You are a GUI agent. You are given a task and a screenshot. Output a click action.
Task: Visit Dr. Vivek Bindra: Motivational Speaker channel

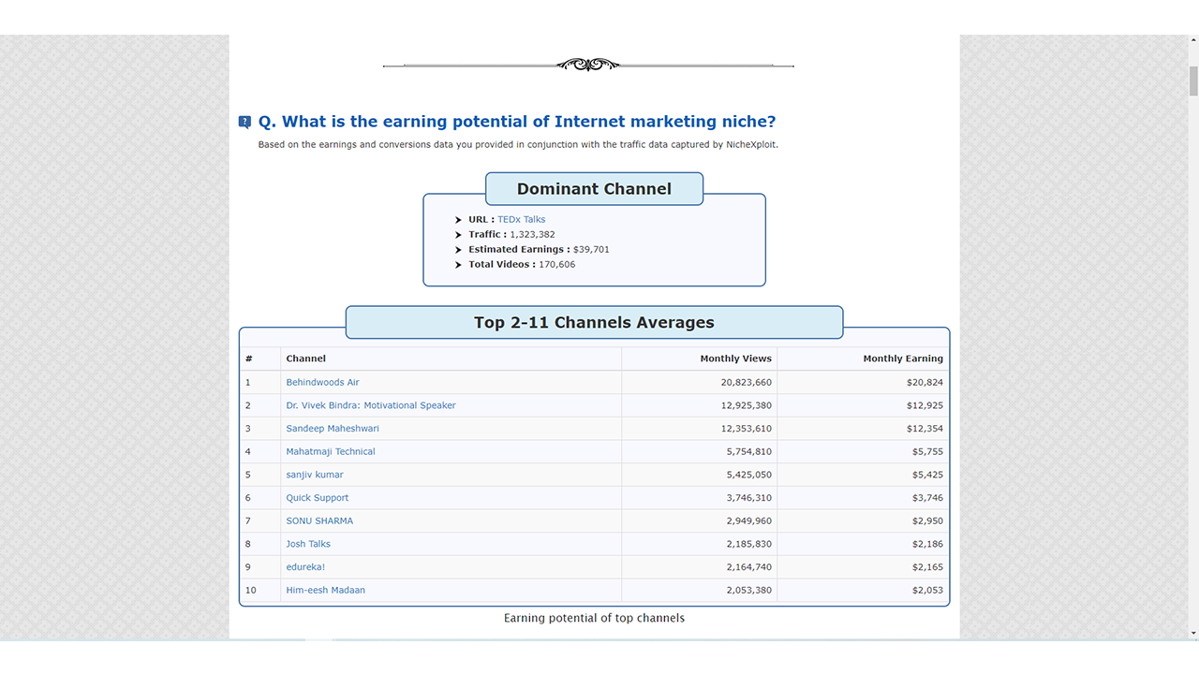point(370,405)
